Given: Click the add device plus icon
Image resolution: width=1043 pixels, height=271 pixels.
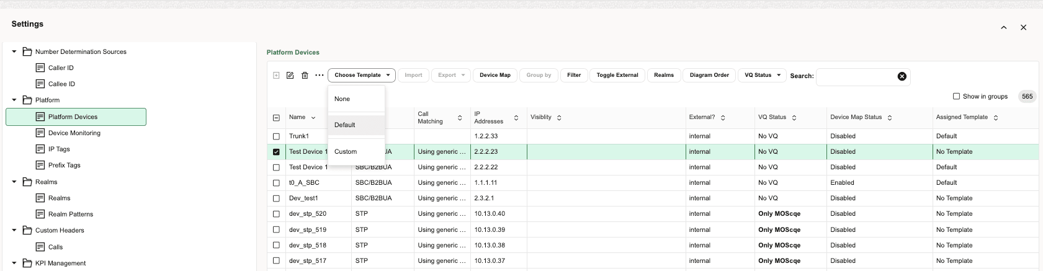Looking at the screenshot, I should (276, 75).
